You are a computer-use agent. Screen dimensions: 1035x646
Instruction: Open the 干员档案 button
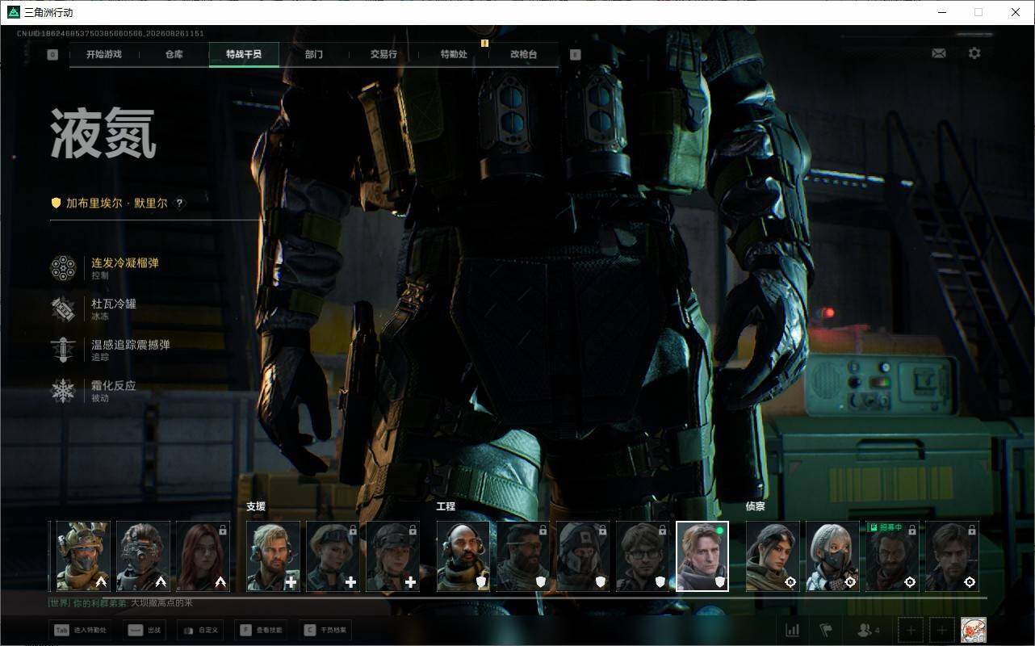click(x=325, y=629)
